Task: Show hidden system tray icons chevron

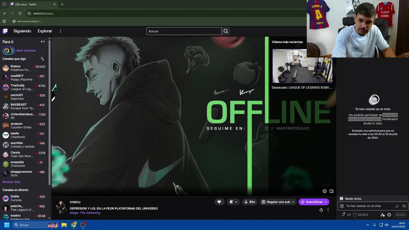Action: coord(367,225)
